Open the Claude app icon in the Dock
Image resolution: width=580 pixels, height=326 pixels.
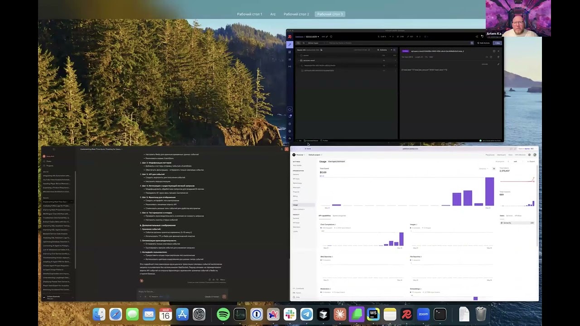coord(340,314)
